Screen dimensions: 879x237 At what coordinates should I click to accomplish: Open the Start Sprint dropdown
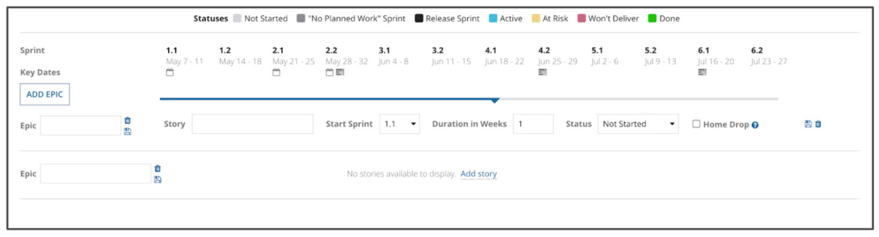click(399, 124)
